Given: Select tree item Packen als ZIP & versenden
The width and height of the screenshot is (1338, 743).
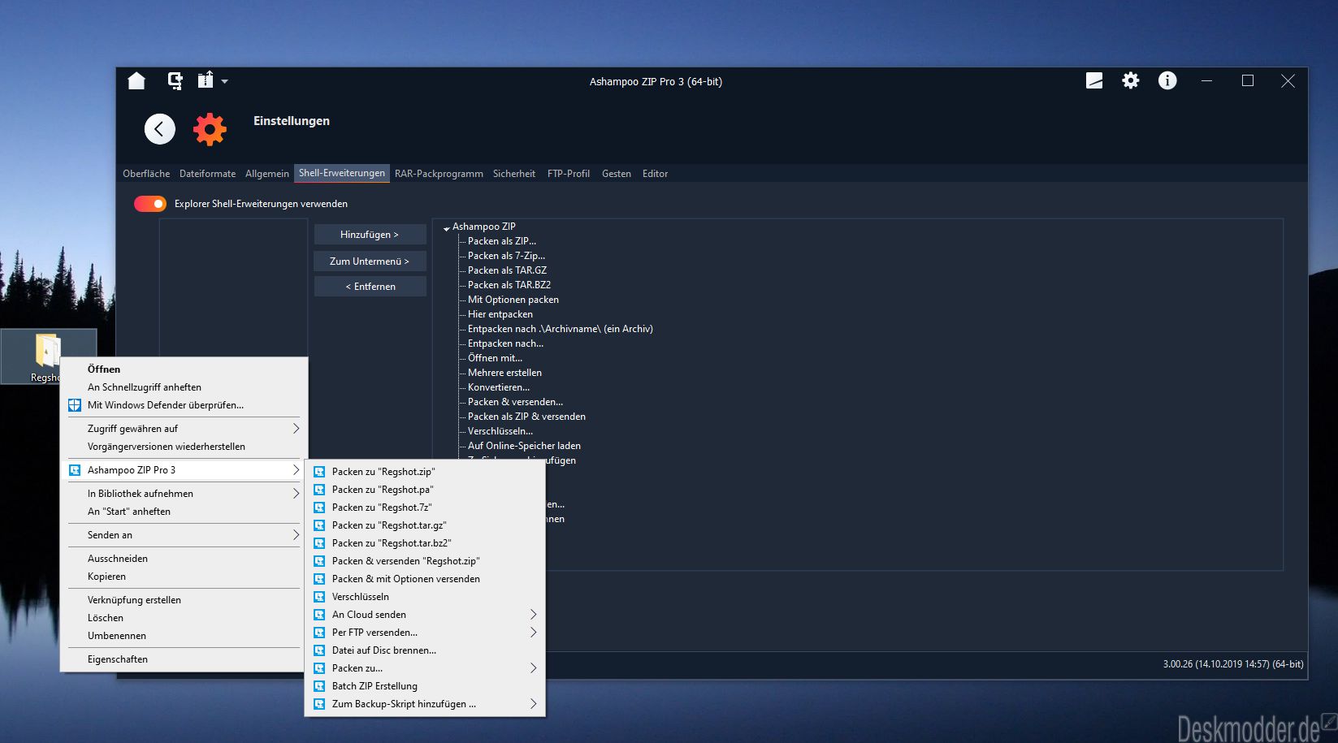Looking at the screenshot, I should [x=526, y=417].
